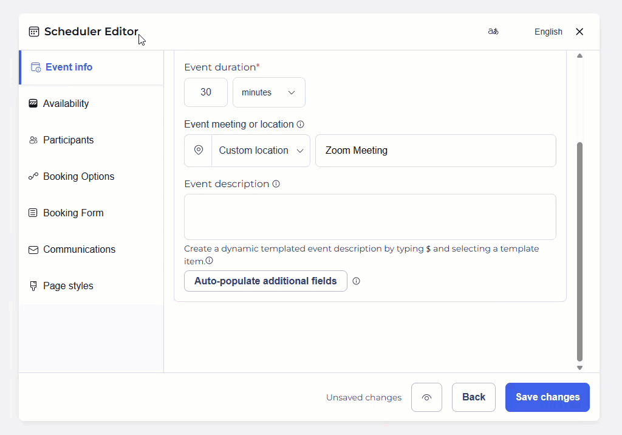Click the vertical scrollbar thumb
The image size is (622, 435).
click(x=579, y=252)
